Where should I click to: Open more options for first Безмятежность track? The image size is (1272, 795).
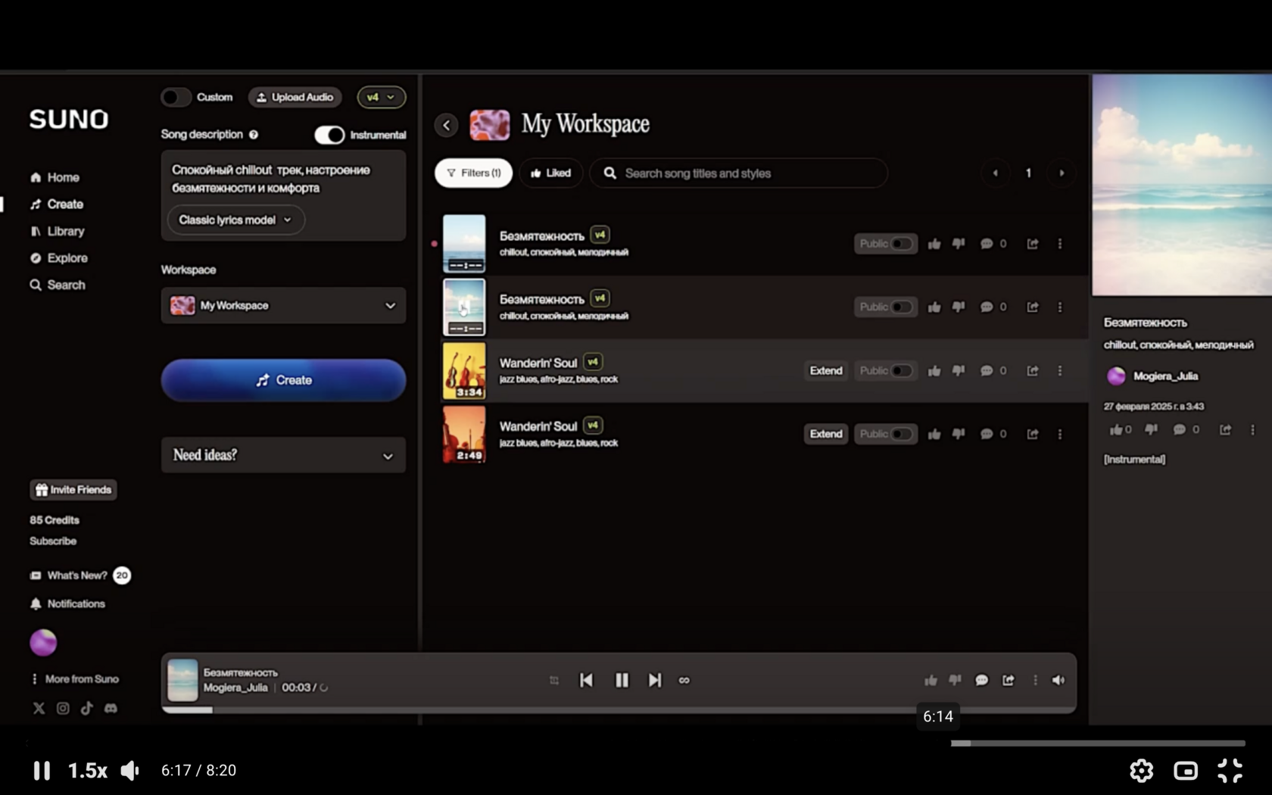[1060, 244]
